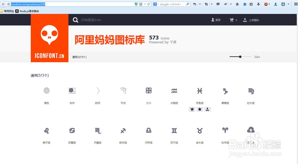
Task: Open the undo arrow history dropdown
Action: point(200,4)
